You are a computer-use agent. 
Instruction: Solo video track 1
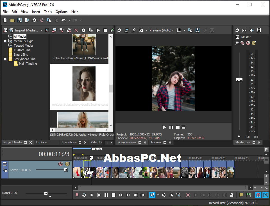tap(67, 164)
